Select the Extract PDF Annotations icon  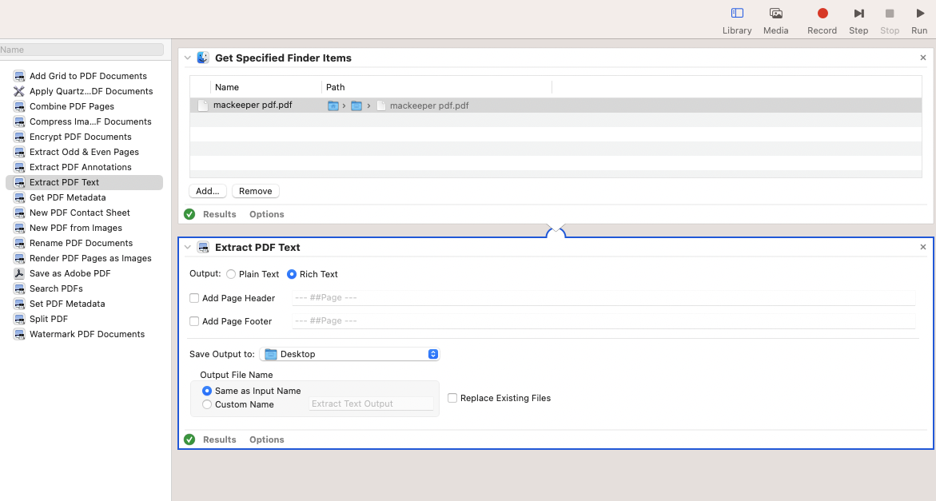[x=19, y=167]
